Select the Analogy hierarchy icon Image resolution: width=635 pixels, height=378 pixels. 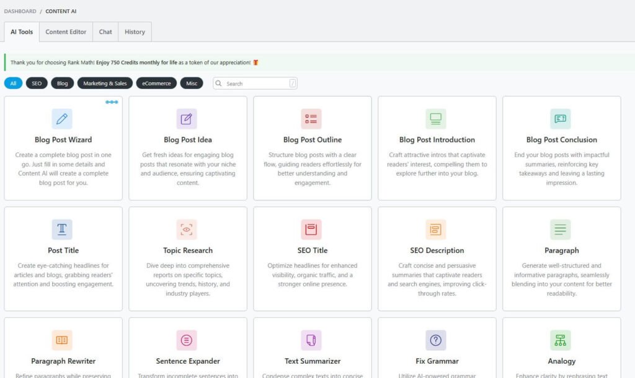coord(561,340)
